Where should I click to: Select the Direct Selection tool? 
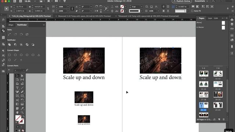(x=22, y=76)
